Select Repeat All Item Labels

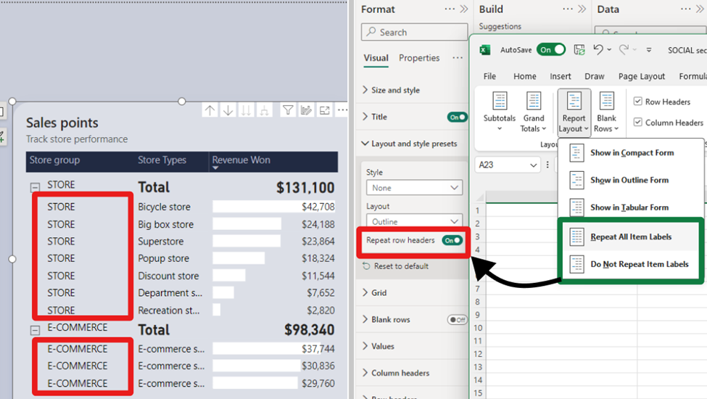(632, 236)
